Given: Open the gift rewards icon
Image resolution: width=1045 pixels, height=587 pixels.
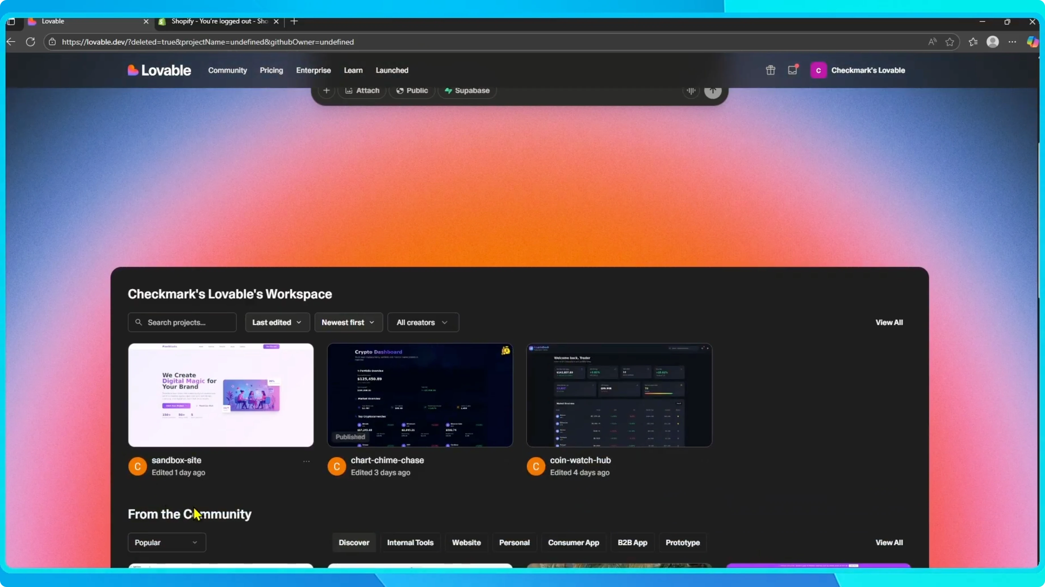Looking at the screenshot, I should coord(770,70).
